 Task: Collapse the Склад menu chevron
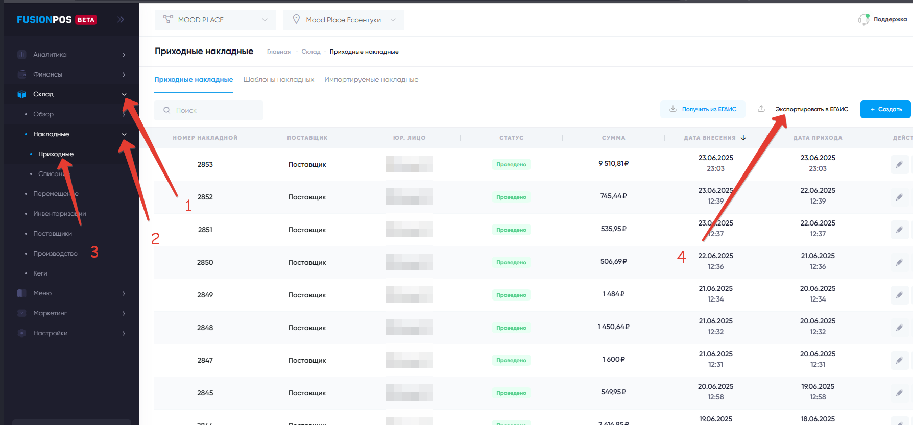[124, 94]
